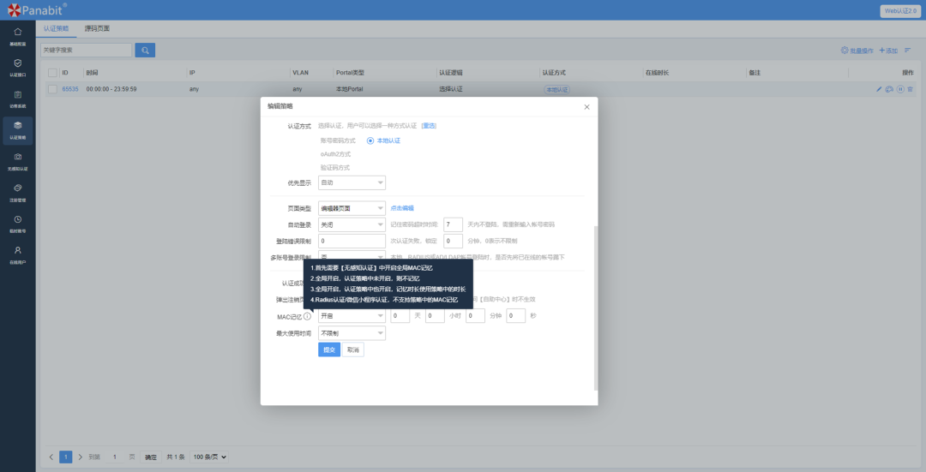This screenshot has height=472, width=926.
Task: Click the palette icon in row 65535
Action: coord(889,89)
